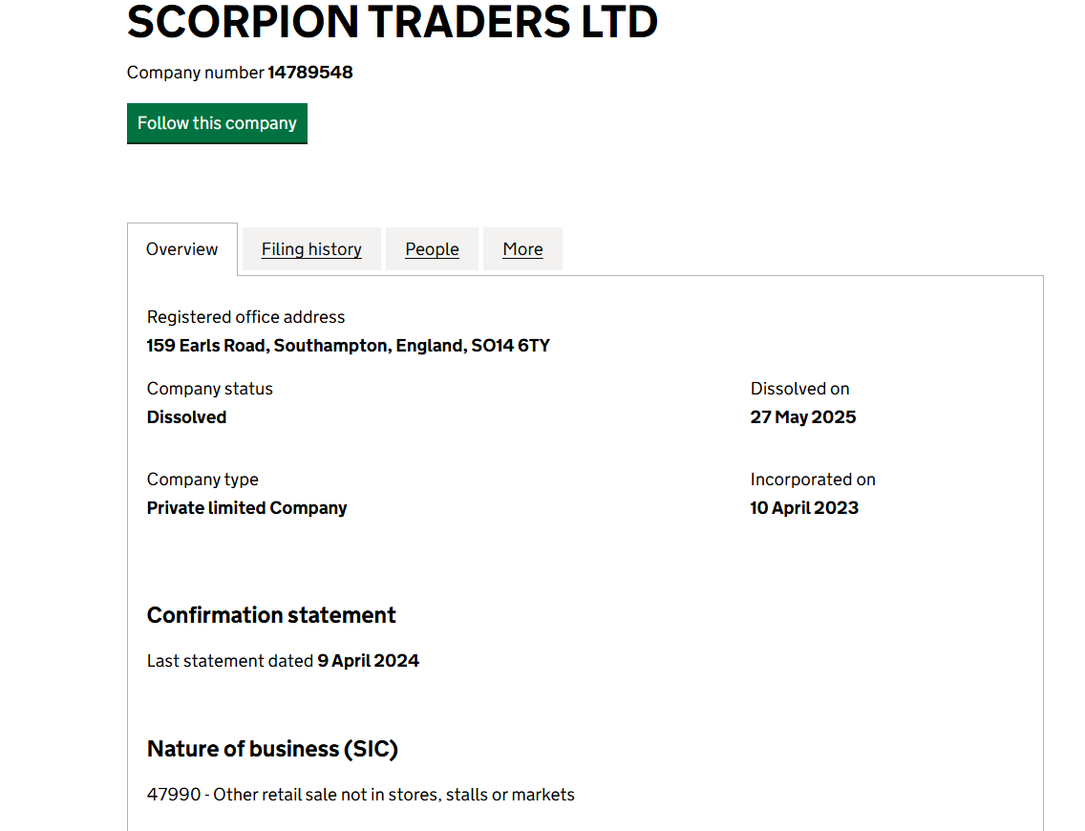Click the SCORPION TRADERS LTD heading

pos(392,22)
